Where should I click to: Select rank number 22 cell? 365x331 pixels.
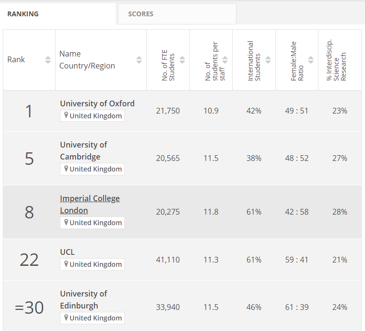pyautogui.click(x=29, y=260)
